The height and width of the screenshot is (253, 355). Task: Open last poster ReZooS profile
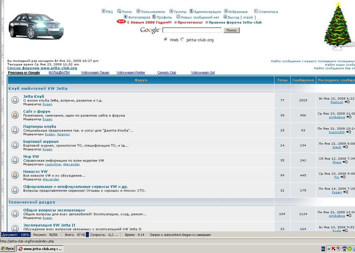point(337,102)
